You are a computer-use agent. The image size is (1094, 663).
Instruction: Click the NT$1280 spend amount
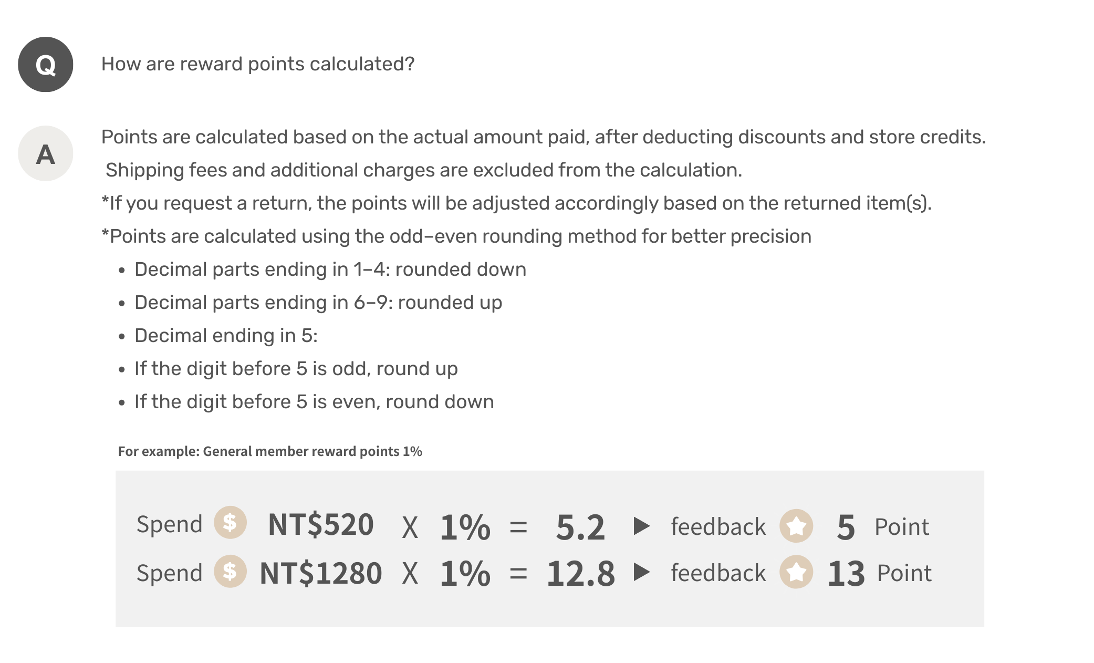tap(320, 573)
